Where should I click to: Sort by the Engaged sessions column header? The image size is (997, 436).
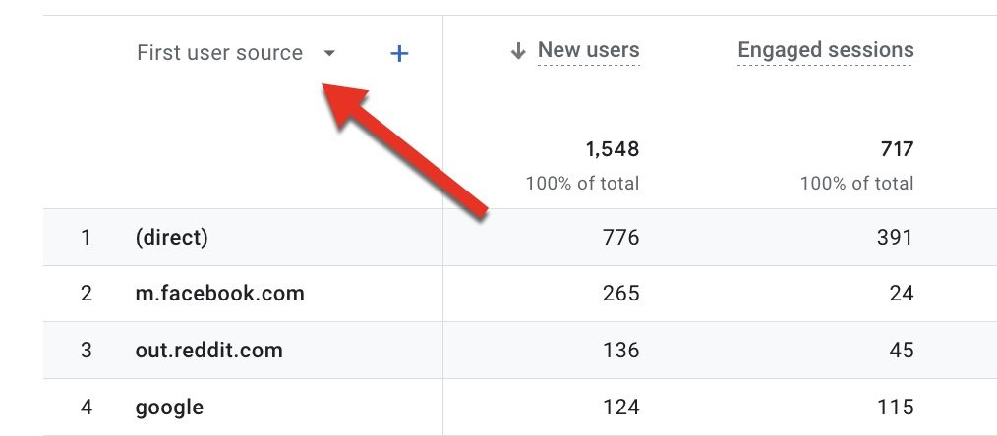point(825,50)
